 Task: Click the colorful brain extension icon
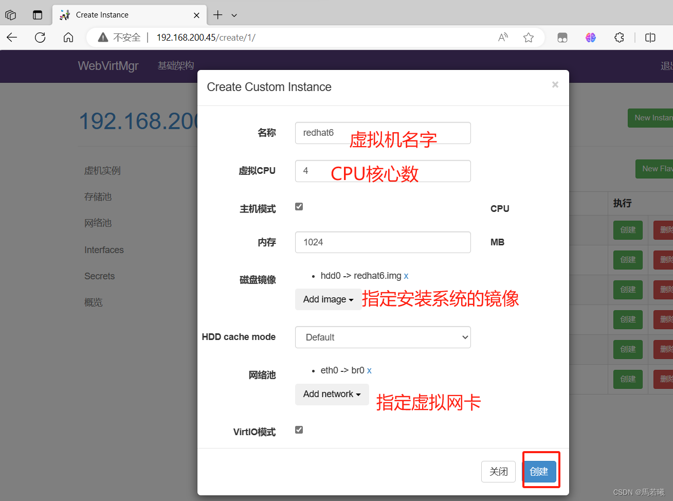591,38
